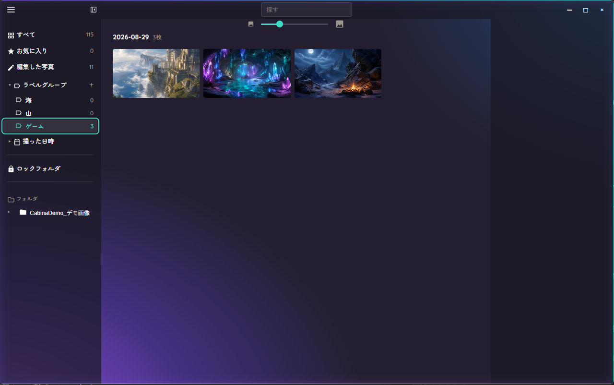Viewport: 614px width, 385px height.
Task: Open the castle on cliffs thumbnail
Action: [156, 73]
